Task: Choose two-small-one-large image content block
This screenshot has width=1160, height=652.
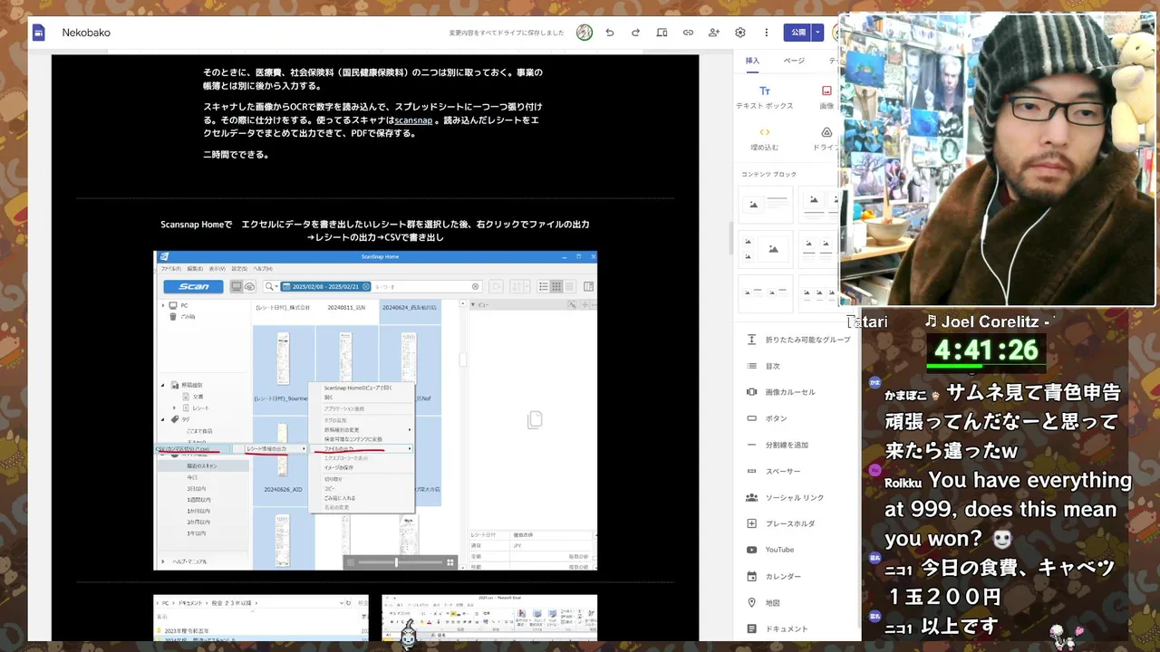Action: (x=766, y=248)
